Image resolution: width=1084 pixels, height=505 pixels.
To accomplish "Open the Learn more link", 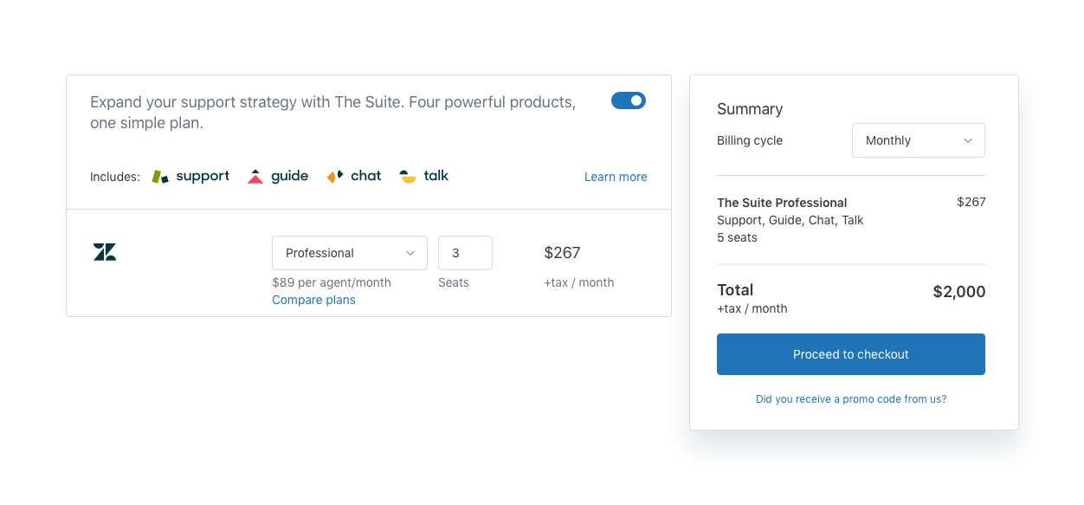I will point(616,176).
